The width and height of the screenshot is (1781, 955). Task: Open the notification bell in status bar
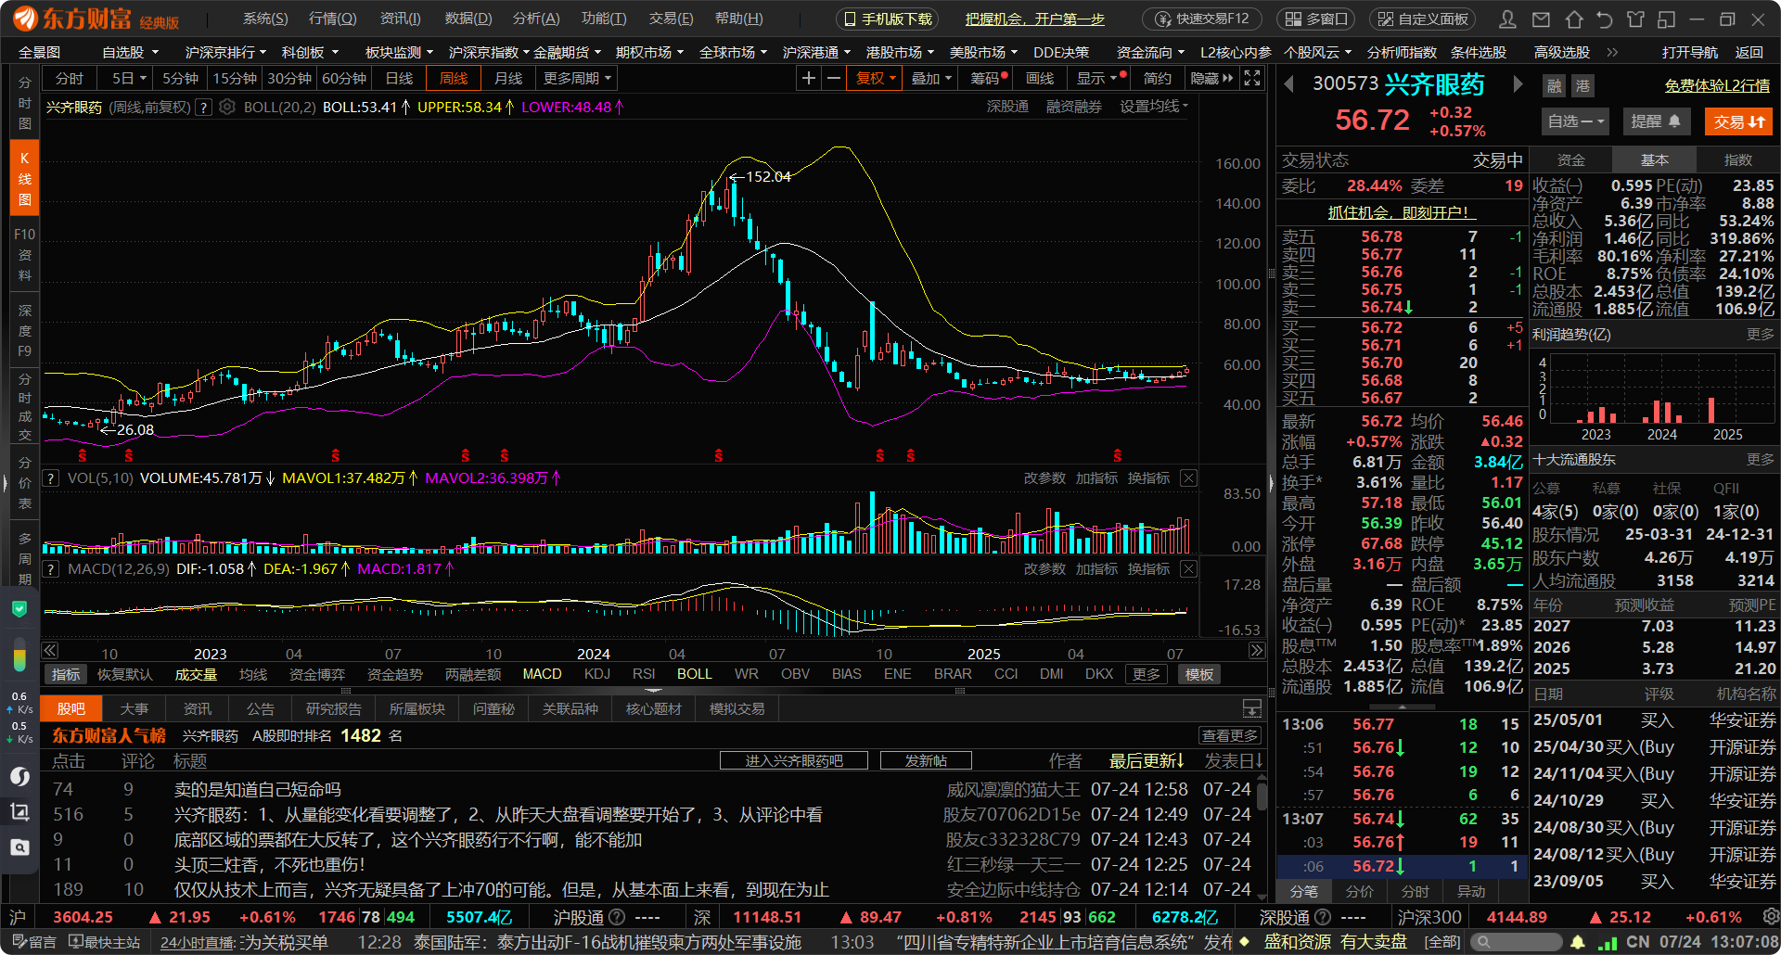point(1578,942)
